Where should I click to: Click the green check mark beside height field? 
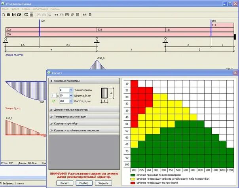point(53,101)
